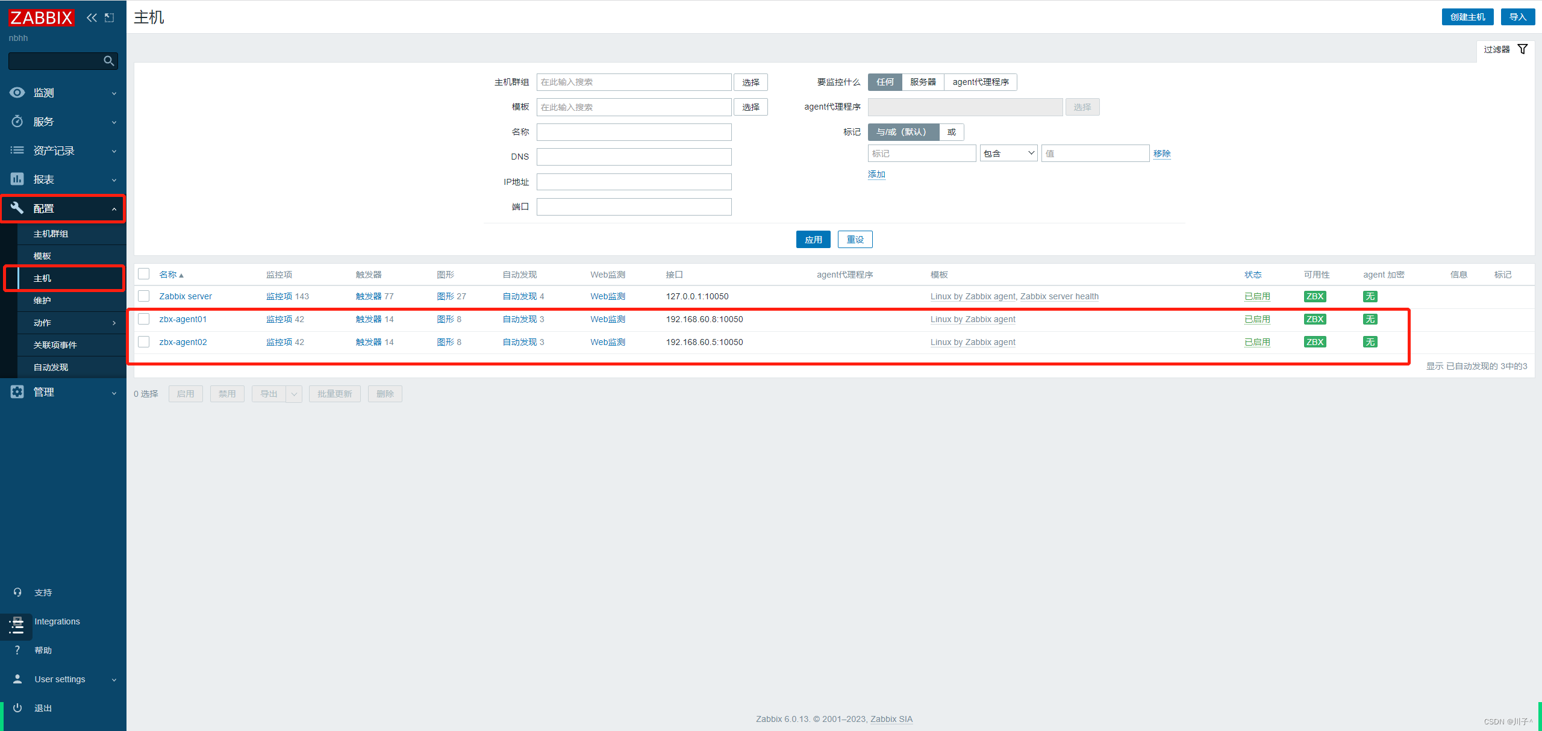
Task: Open 主机 in the sidebar
Action: point(42,278)
